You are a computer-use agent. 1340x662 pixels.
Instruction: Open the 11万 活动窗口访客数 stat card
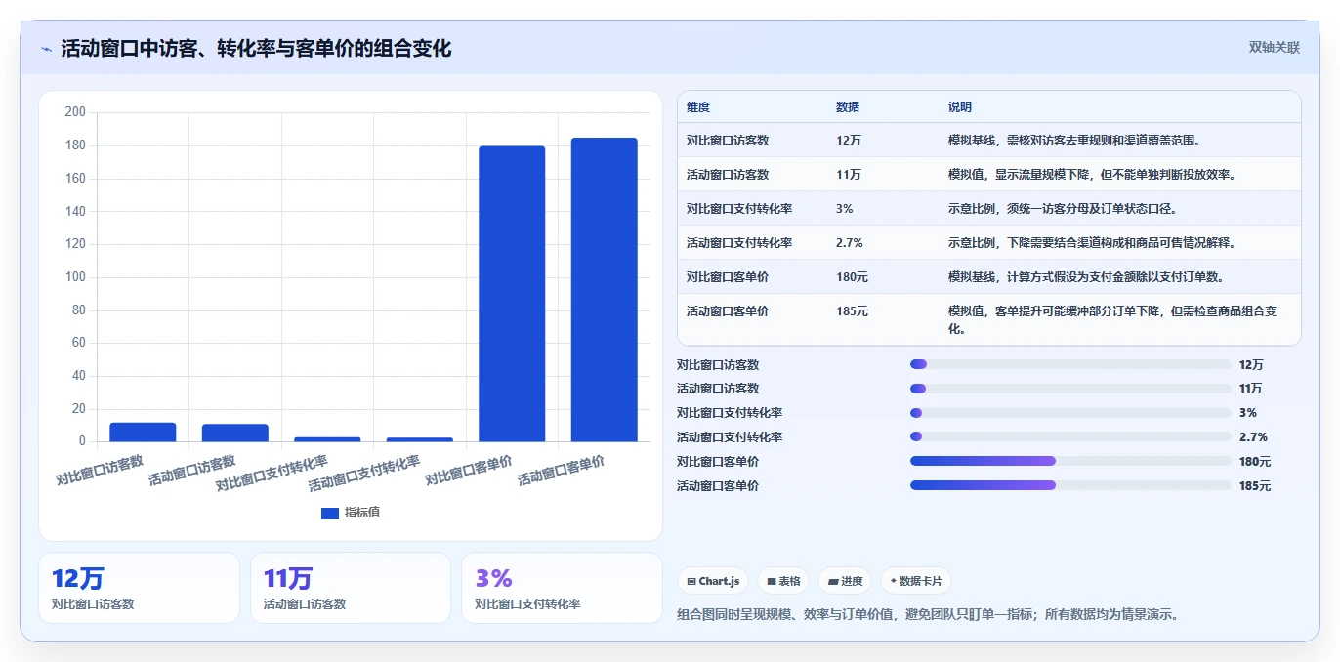(x=351, y=588)
